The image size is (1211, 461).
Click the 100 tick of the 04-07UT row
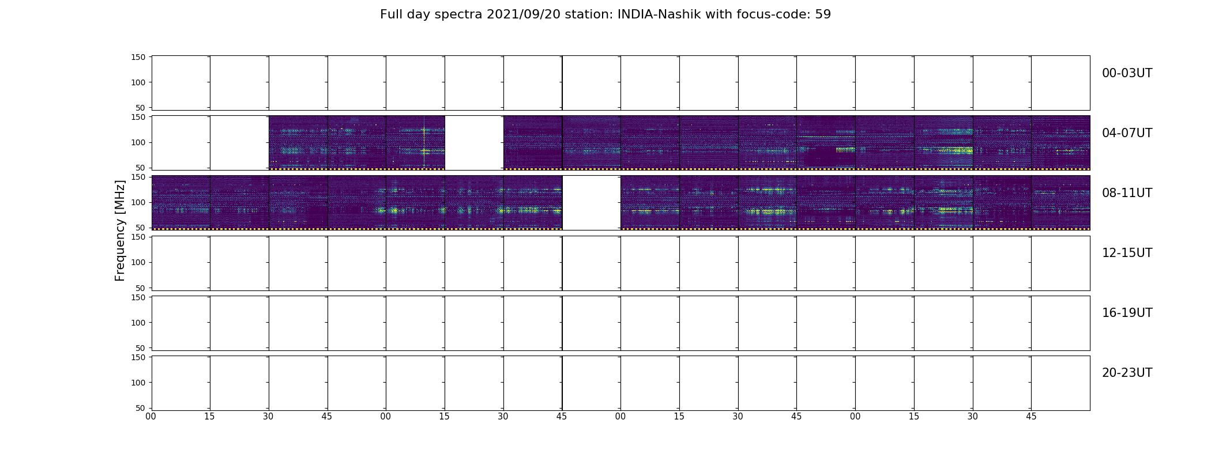click(138, 142)
